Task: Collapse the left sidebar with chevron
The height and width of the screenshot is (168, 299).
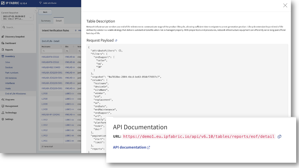Action: [x=36, y=11]
